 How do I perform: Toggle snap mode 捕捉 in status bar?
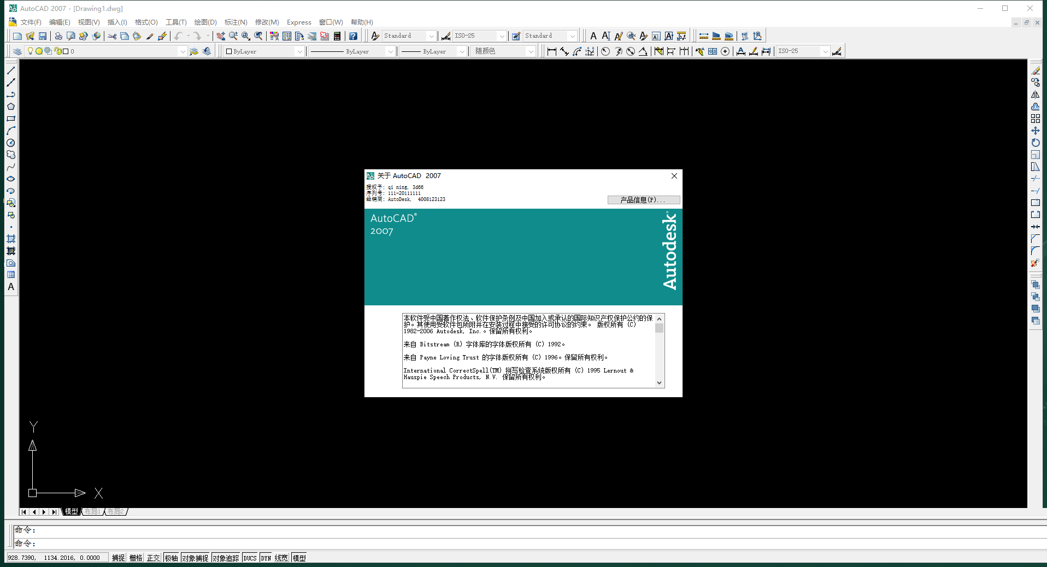click(118, 558)
